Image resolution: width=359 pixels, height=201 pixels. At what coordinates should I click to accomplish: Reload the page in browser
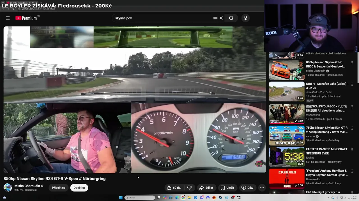pyautogui.click(x=13, y=9)
